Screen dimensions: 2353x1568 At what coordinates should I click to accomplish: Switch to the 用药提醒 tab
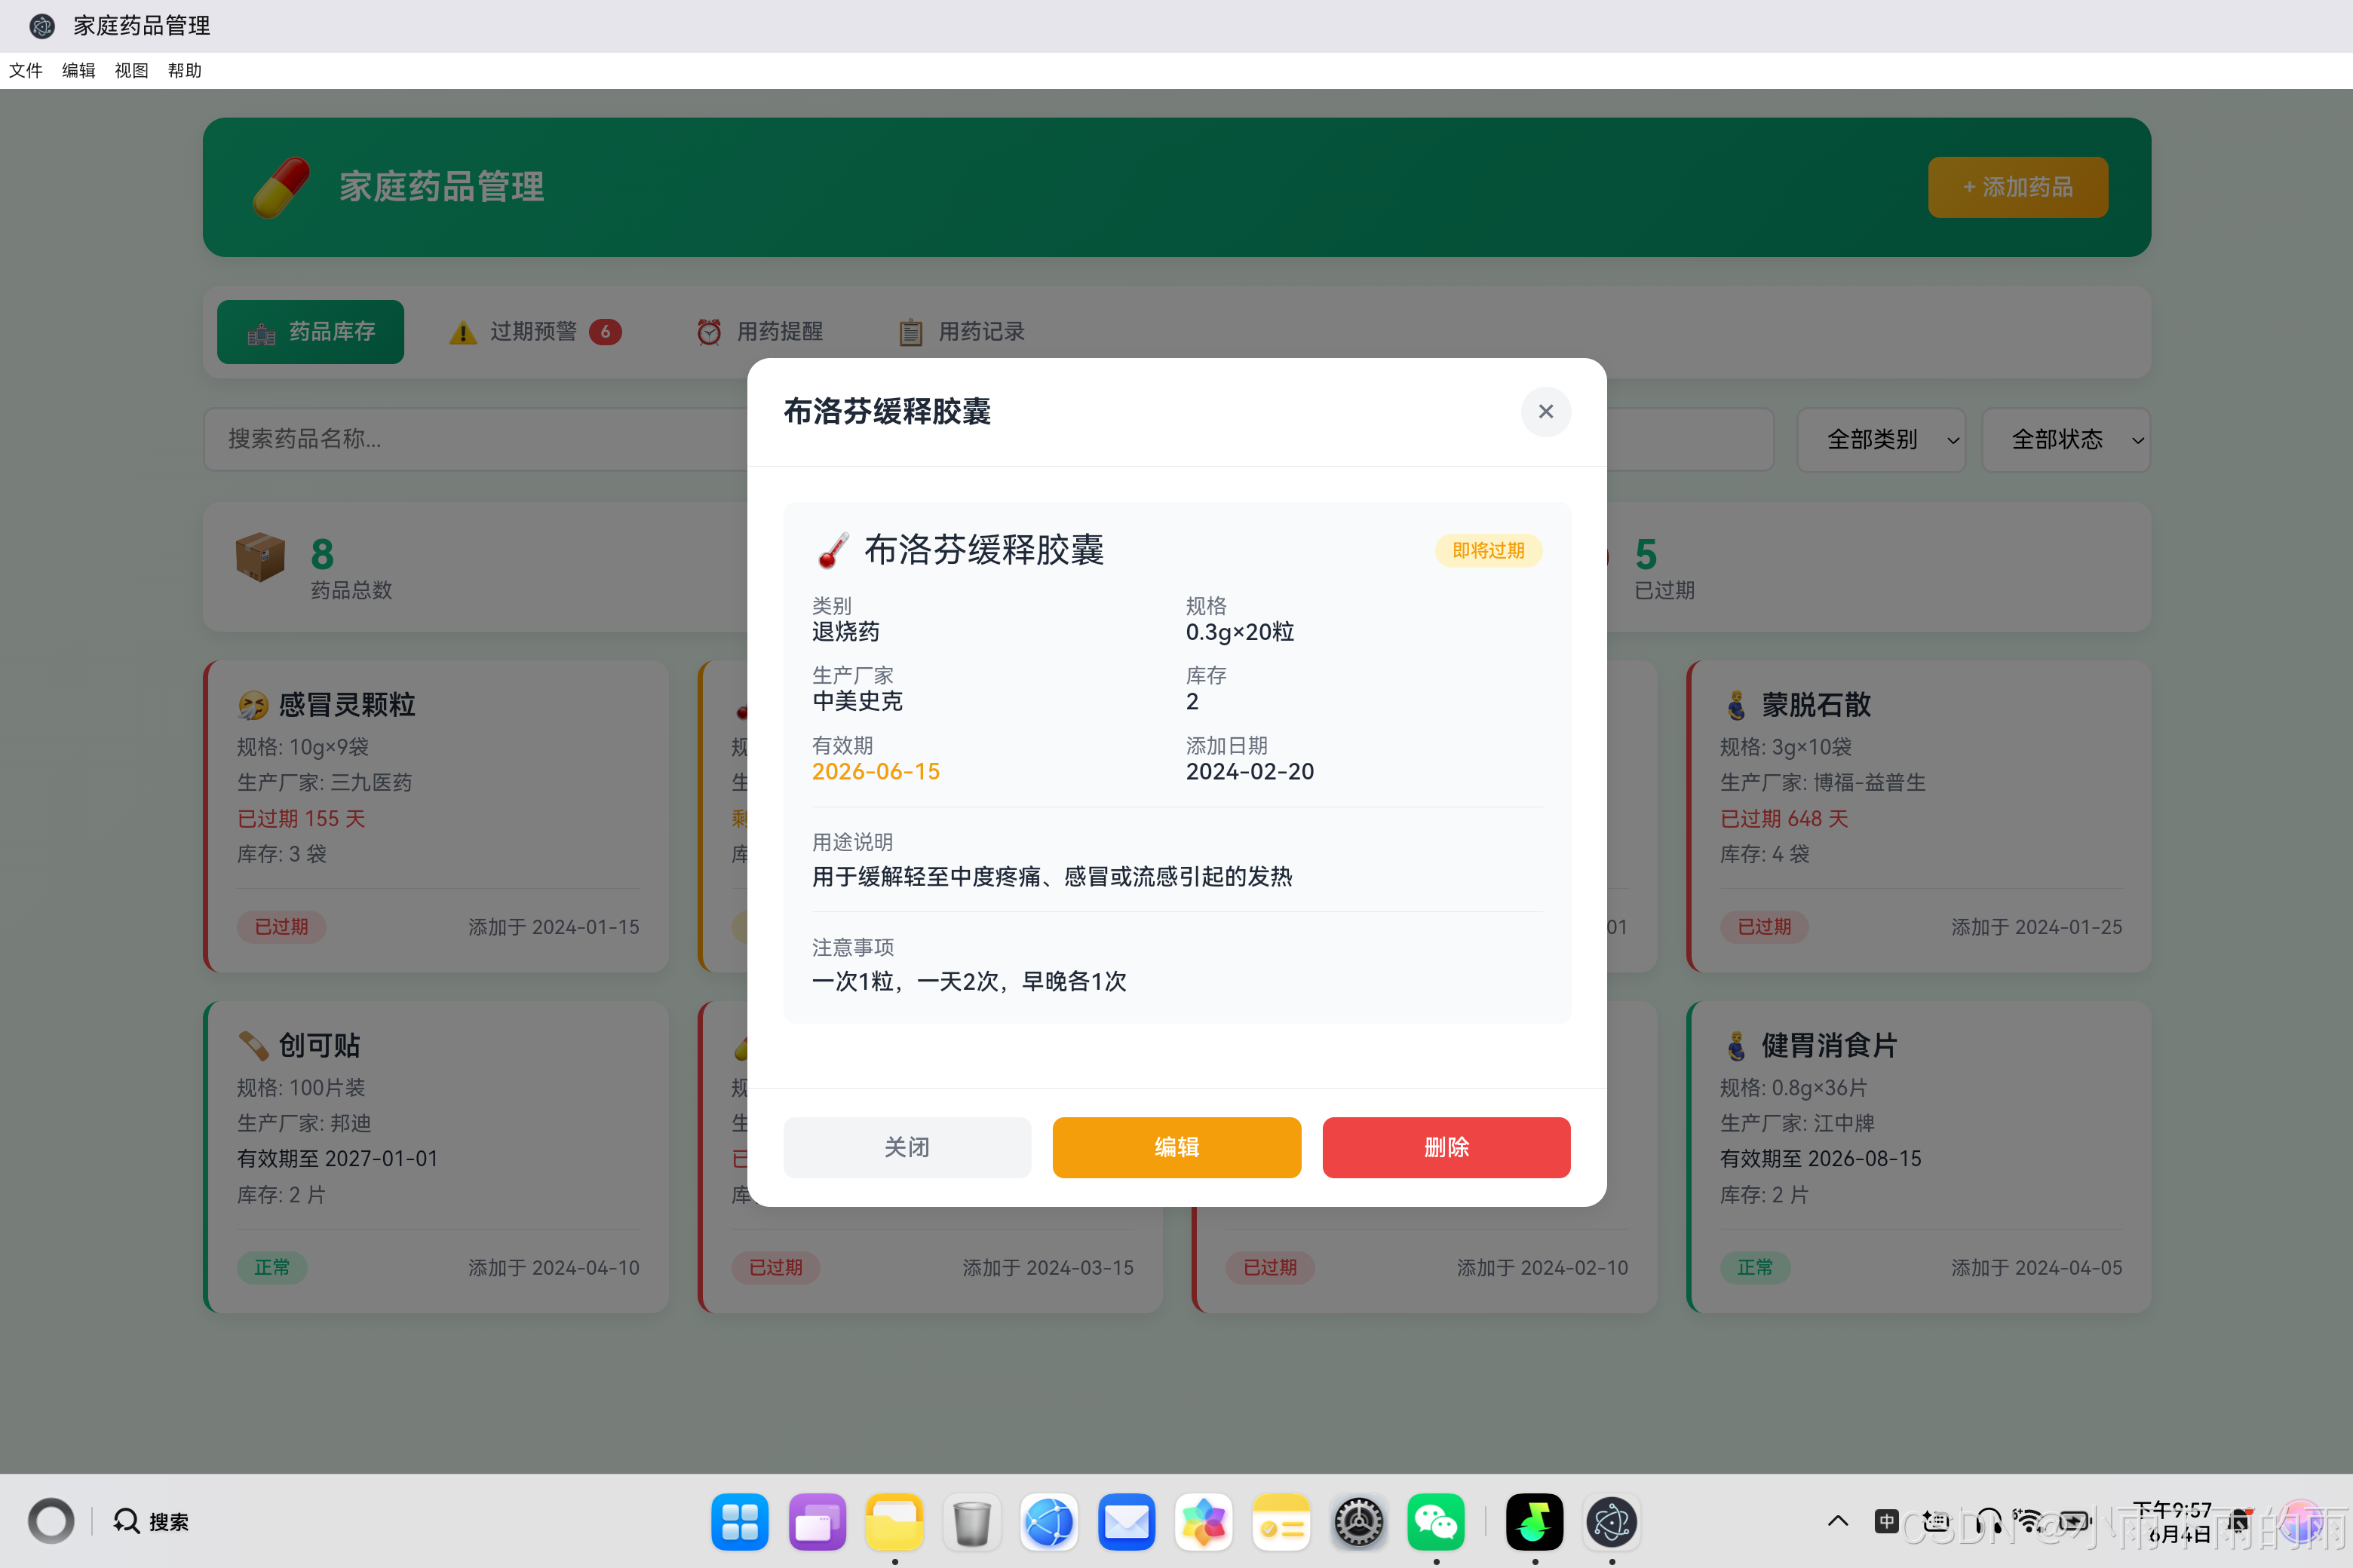760,331
